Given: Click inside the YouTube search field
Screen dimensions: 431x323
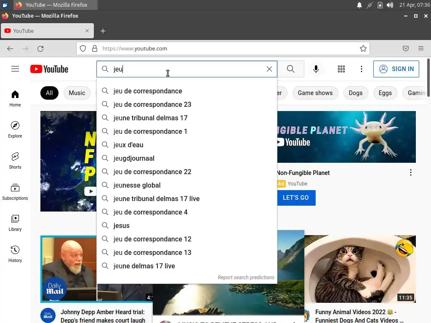Looking at the screenshot, I should click(x=187, y=69).
